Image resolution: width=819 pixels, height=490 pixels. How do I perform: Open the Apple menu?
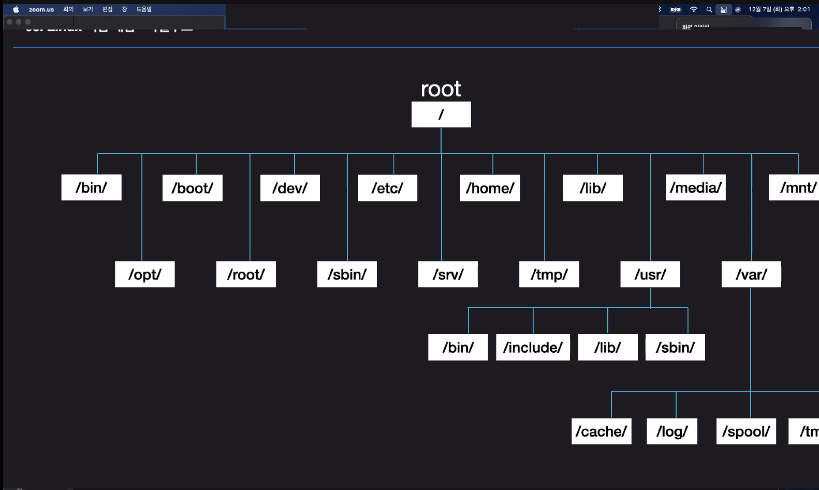16,9
